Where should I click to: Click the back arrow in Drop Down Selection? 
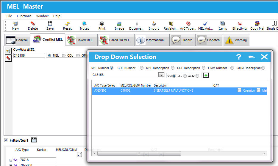(252, 57)
